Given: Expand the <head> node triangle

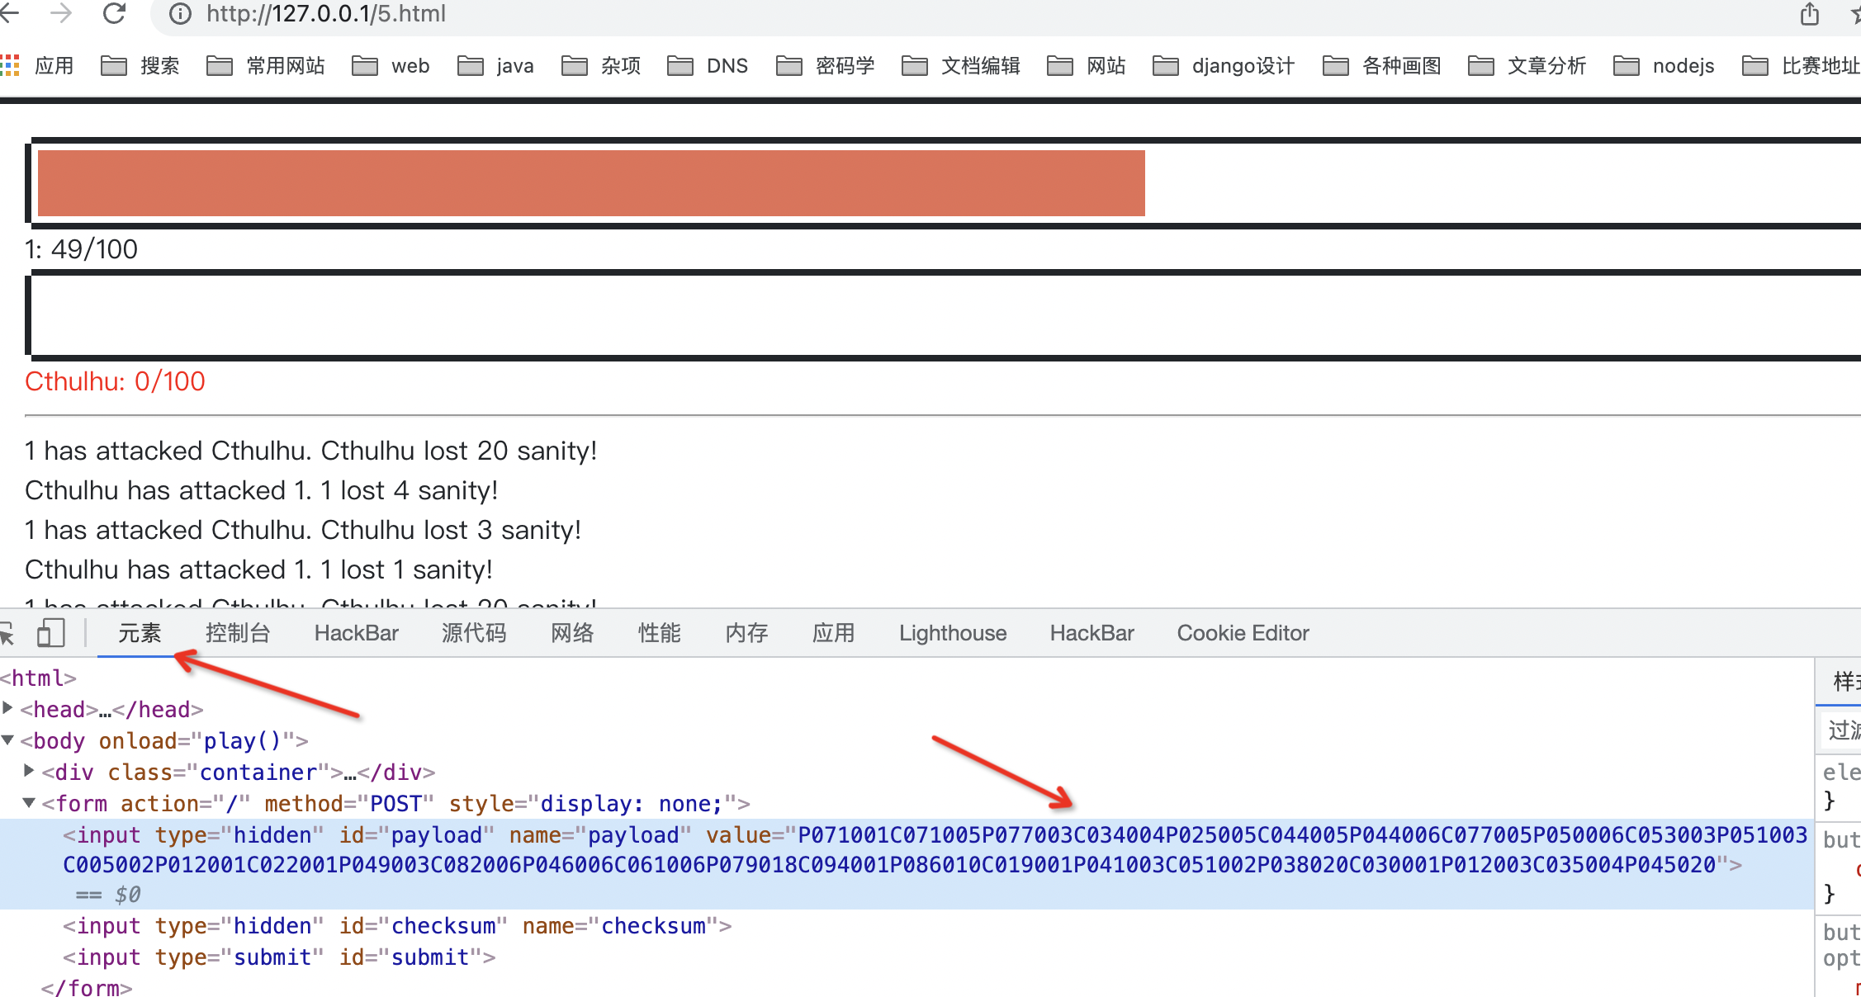Looking at the screenshot, I should 7,708.
